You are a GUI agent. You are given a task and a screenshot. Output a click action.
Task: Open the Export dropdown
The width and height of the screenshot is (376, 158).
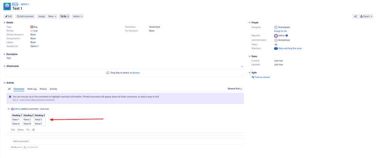tap(366, 17)
